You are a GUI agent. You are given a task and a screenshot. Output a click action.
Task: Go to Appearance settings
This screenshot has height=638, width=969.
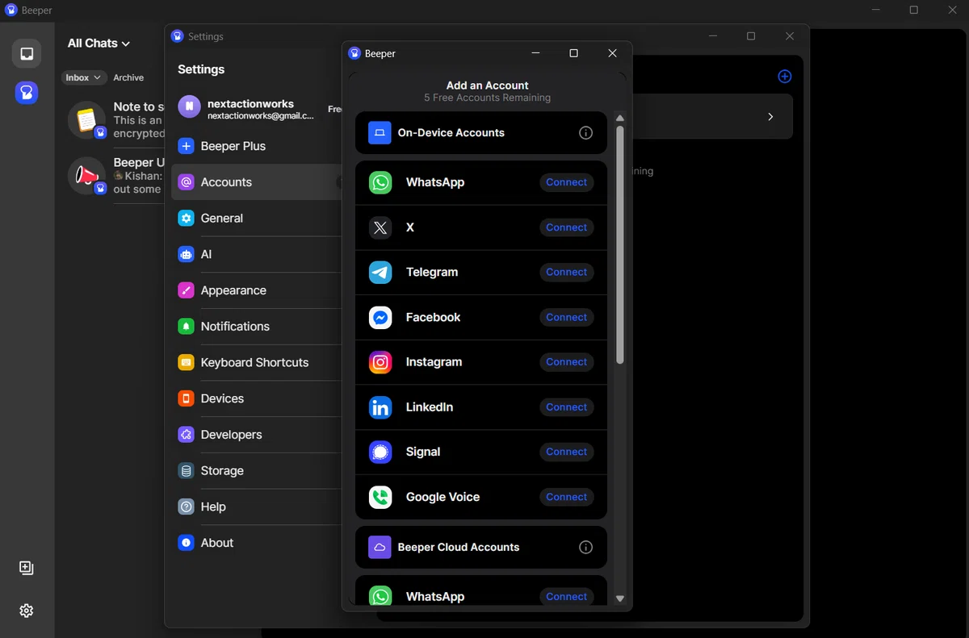point(255,290)
